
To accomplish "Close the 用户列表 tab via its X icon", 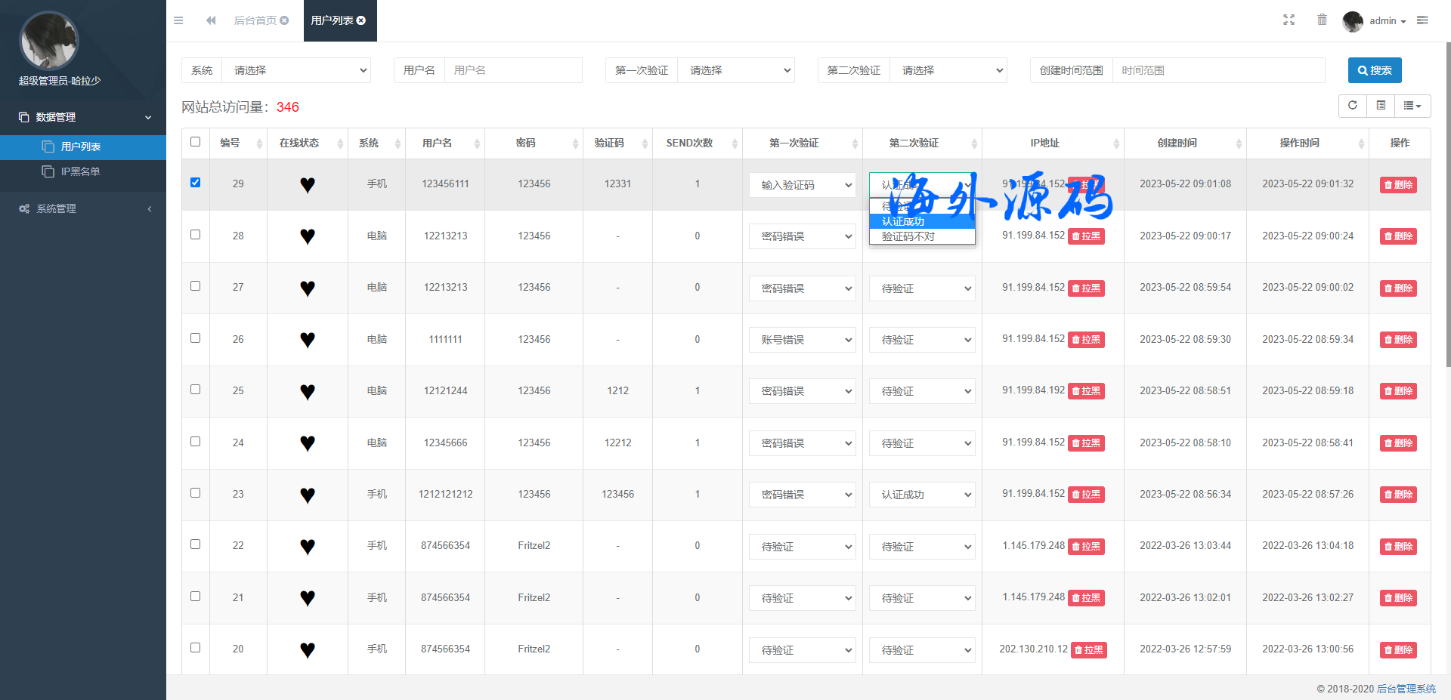I will pos(361,20).
